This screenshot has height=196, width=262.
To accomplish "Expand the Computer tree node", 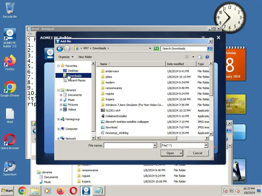I will tap(59, 129).
